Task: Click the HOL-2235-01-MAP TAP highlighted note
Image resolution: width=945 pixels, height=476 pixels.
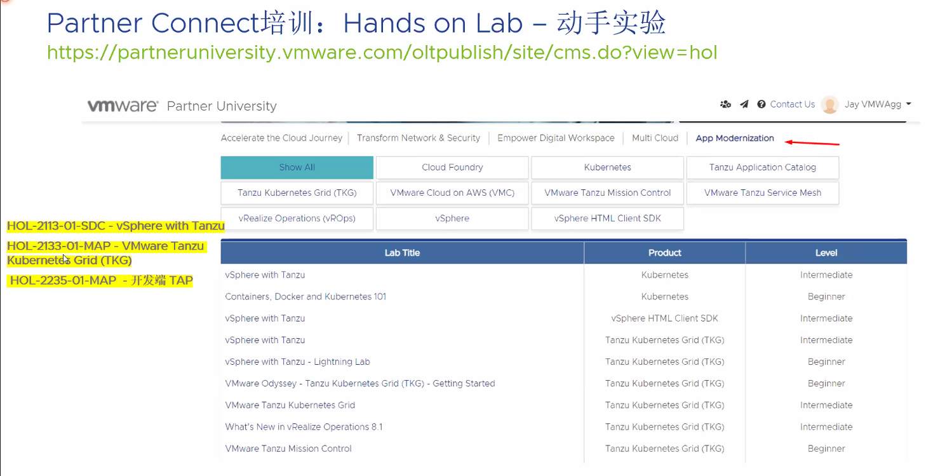Action: [101, 280]
